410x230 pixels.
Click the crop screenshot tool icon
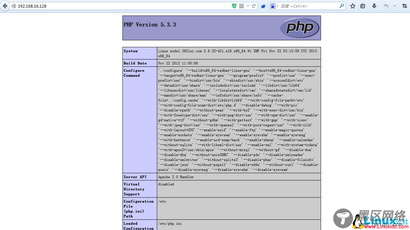pos(404,6)
